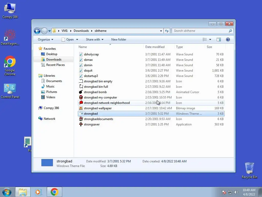Click Windows Explorer in the taskbar
262x197 pixels.
(23, 192)
